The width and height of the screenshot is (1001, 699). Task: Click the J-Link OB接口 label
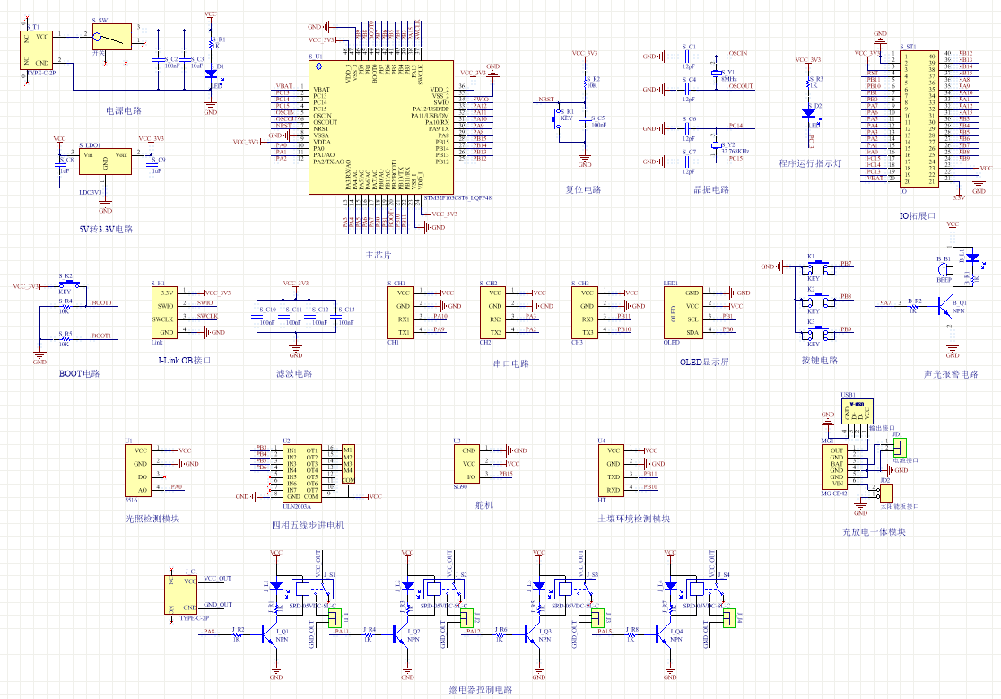click(185, 360)
